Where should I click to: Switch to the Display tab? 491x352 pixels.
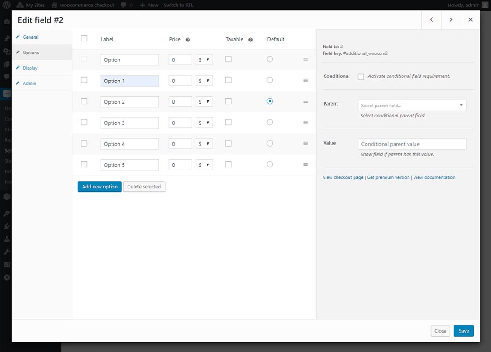(x=41, y=68)
